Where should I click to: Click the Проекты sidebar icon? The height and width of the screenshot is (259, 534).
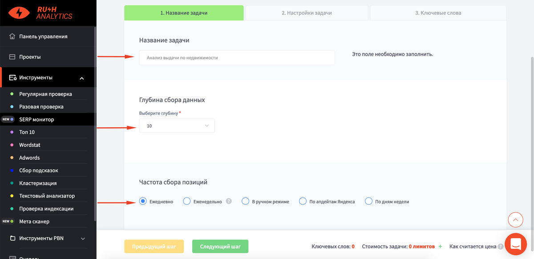[12, 57]
